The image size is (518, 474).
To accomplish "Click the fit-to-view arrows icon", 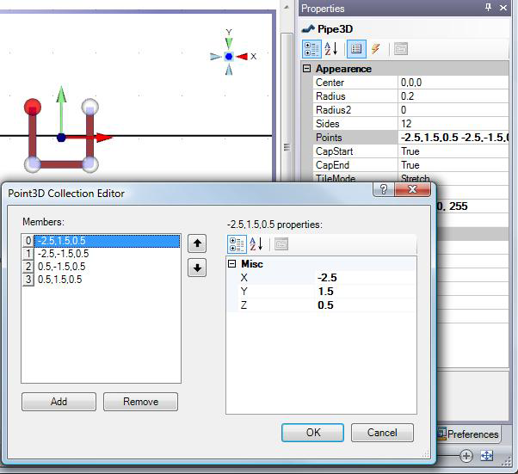I will click(487, 456).
